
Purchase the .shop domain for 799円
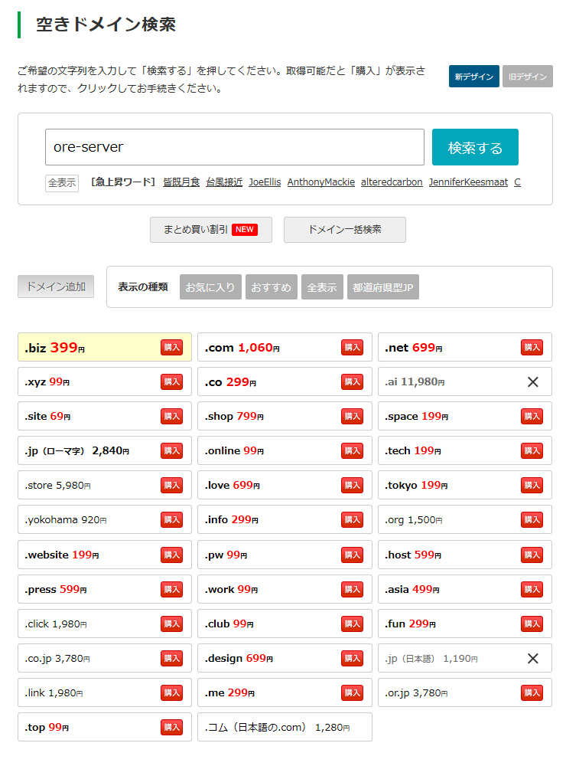coord(352,416)
